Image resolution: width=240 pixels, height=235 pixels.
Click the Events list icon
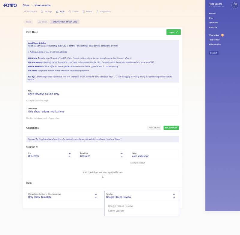click(x=84, y=11)
